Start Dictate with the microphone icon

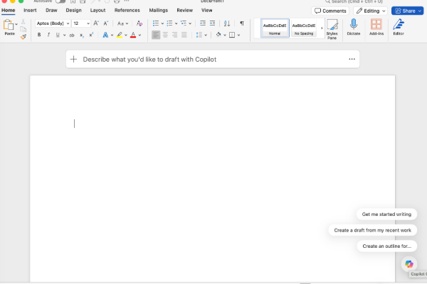(354, 27)
